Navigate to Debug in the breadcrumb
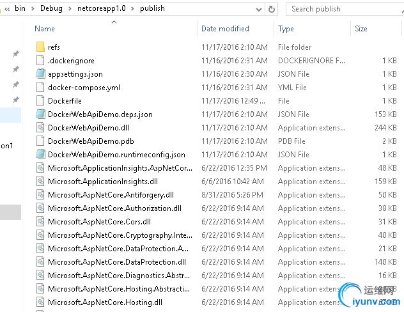 (51, 8)
